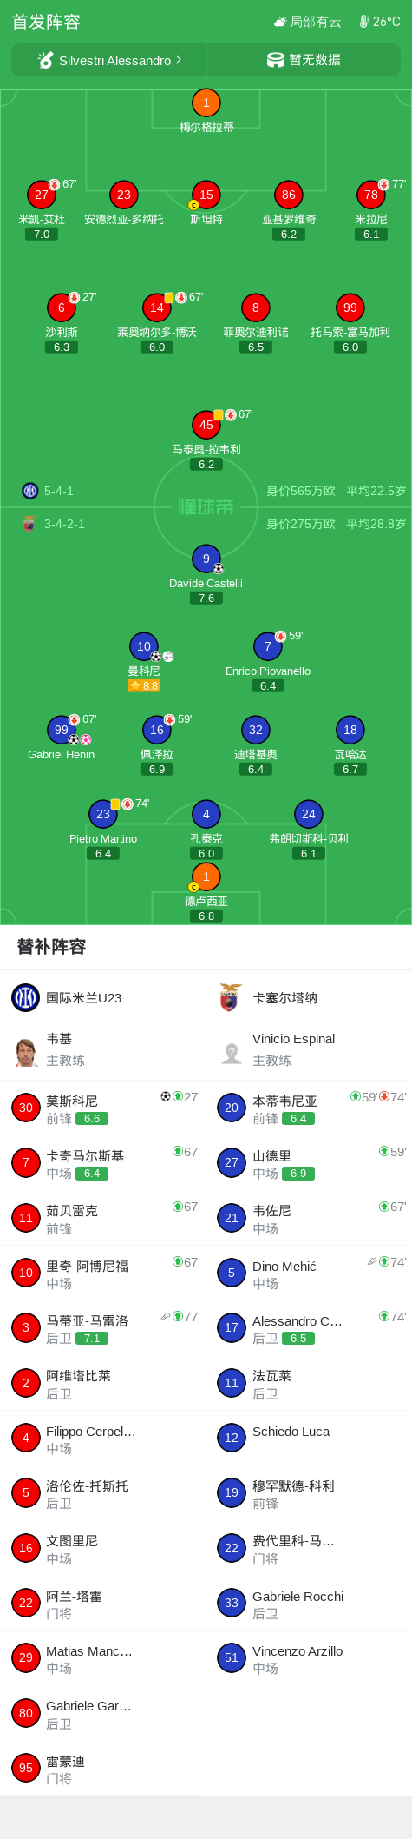Select Inter Milan crest beside 5-4-1
This screenshot has width=412, height=1839.
point(30,491)
